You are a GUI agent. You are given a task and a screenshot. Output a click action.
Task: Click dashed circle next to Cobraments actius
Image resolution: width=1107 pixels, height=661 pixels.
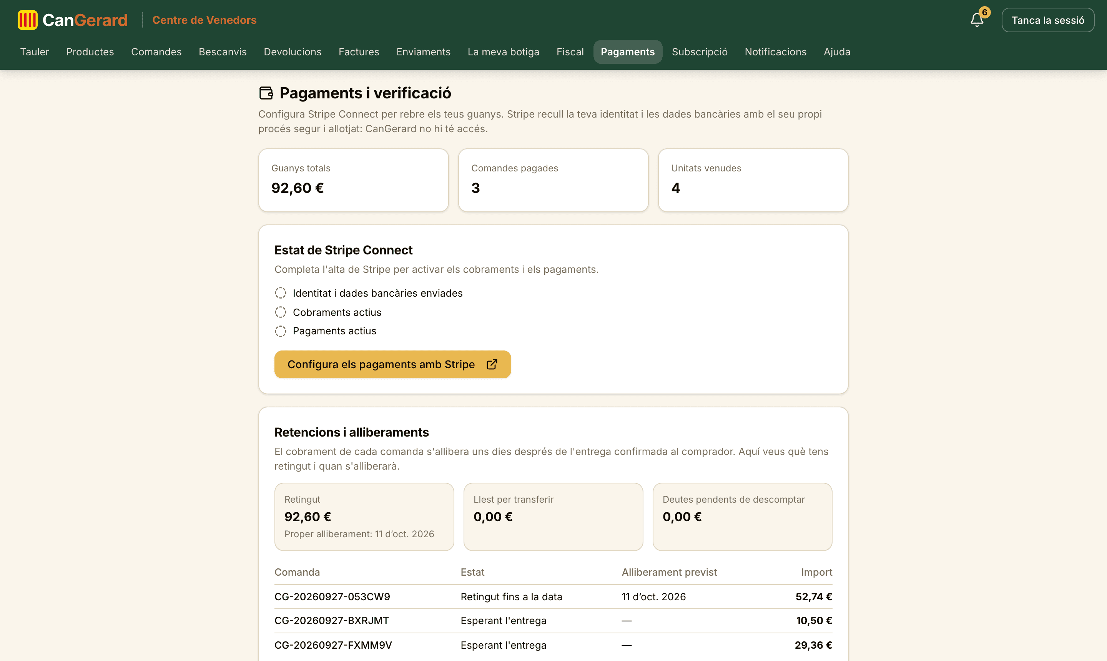281,312
